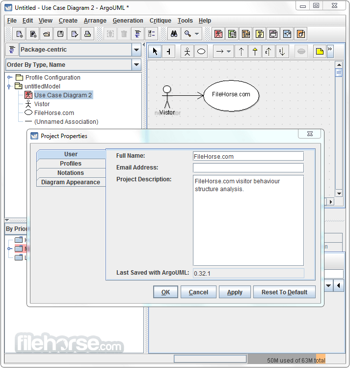
Task: Click the New Project toolbar icon
Action: point(19,34)
